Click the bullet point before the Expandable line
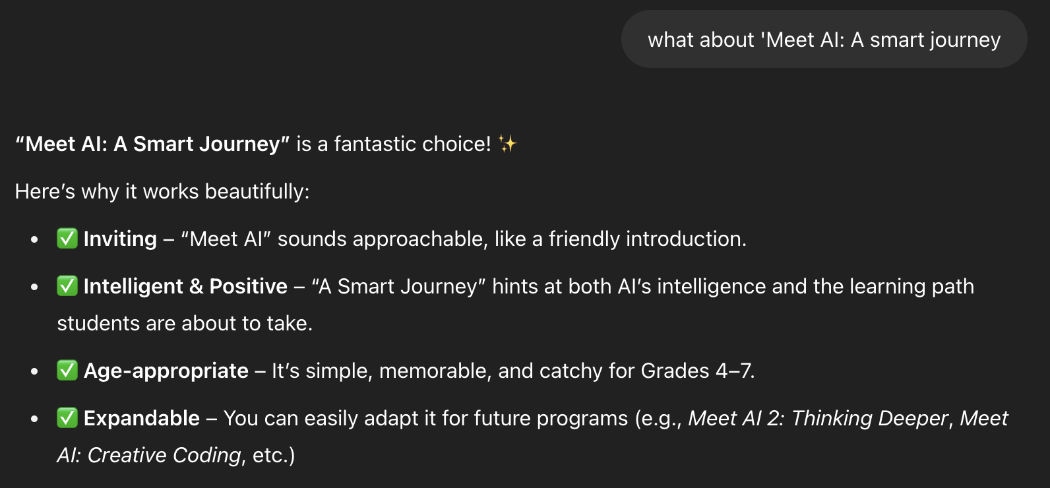This screenshot has height=488, width=1050. [34, 419]
